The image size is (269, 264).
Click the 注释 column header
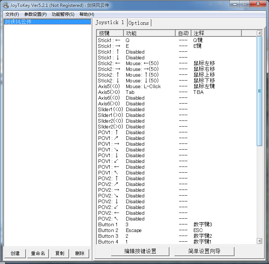tap(216, 33)
